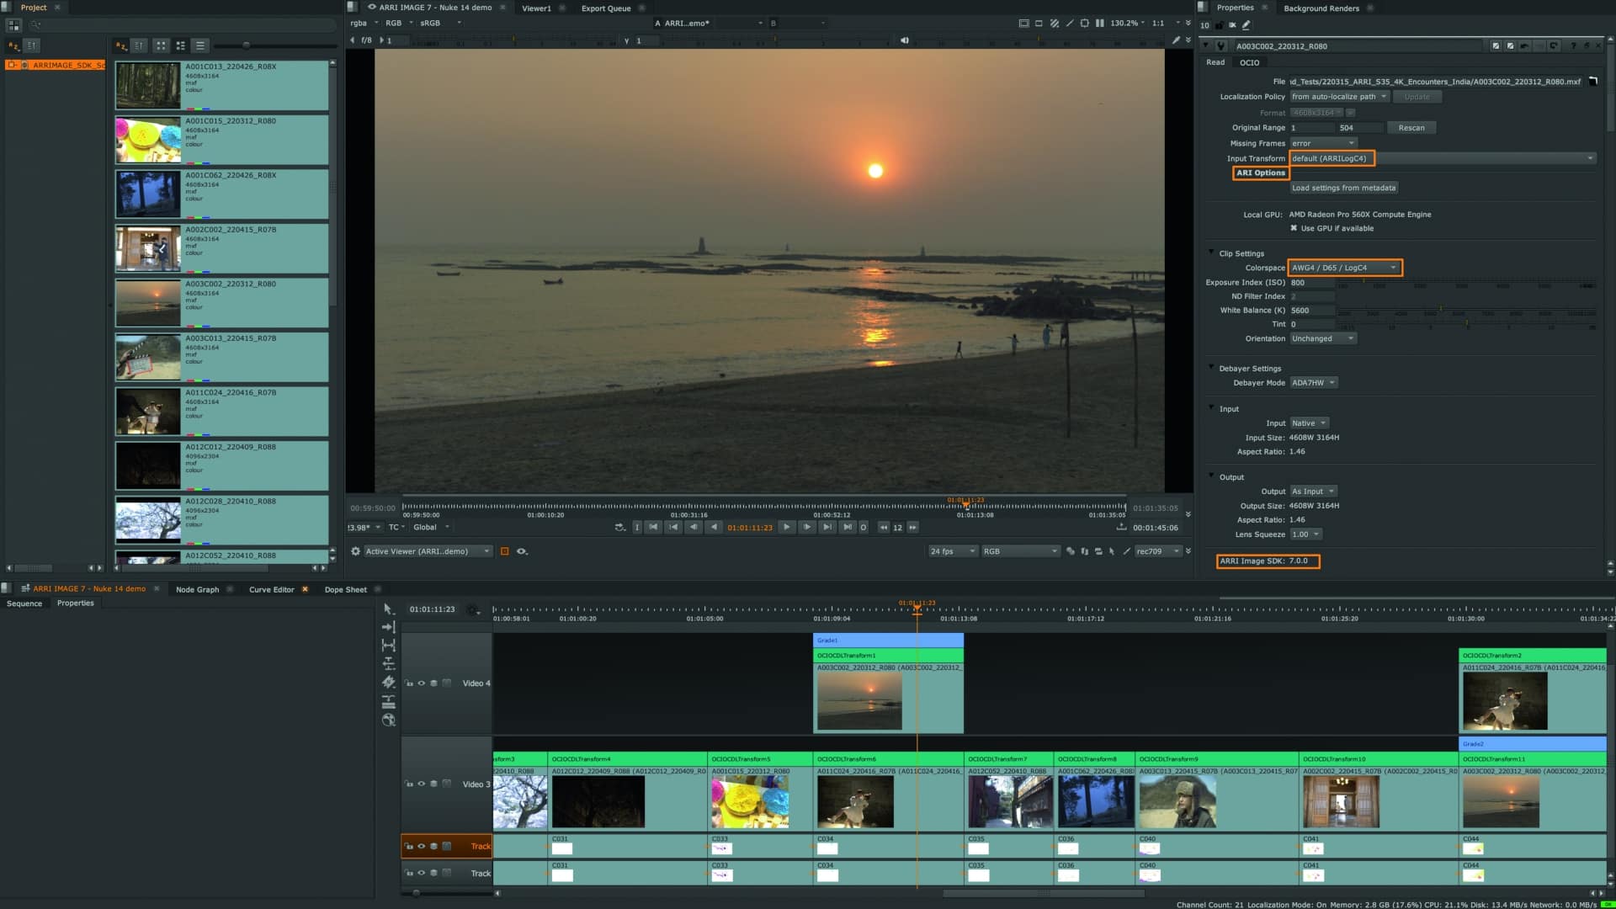This screenshot has width=1616, height=909.
Task: Toggle the lock icon on the Video 4 track
Action: [x=409, y=683]
